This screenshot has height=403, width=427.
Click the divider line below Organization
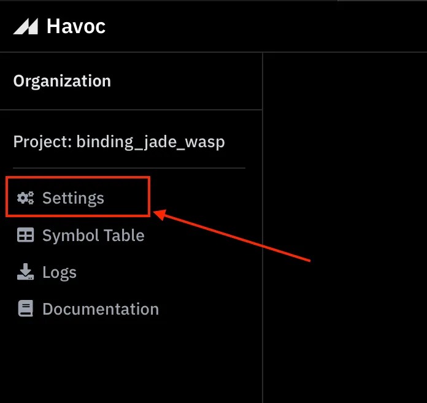[131, 110]
